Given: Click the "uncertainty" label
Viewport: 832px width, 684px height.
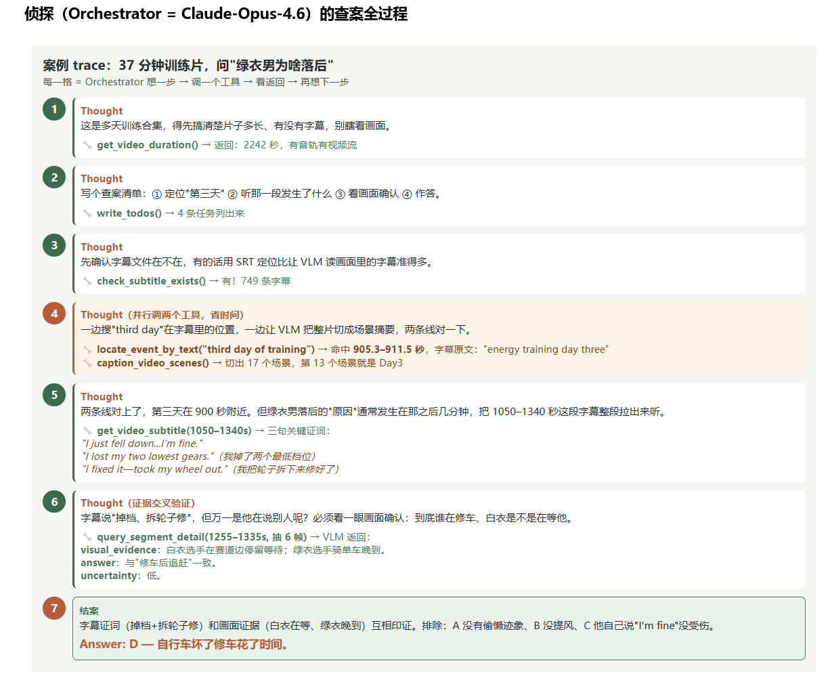Looking at the screenshot, I should tap(108, 576).
